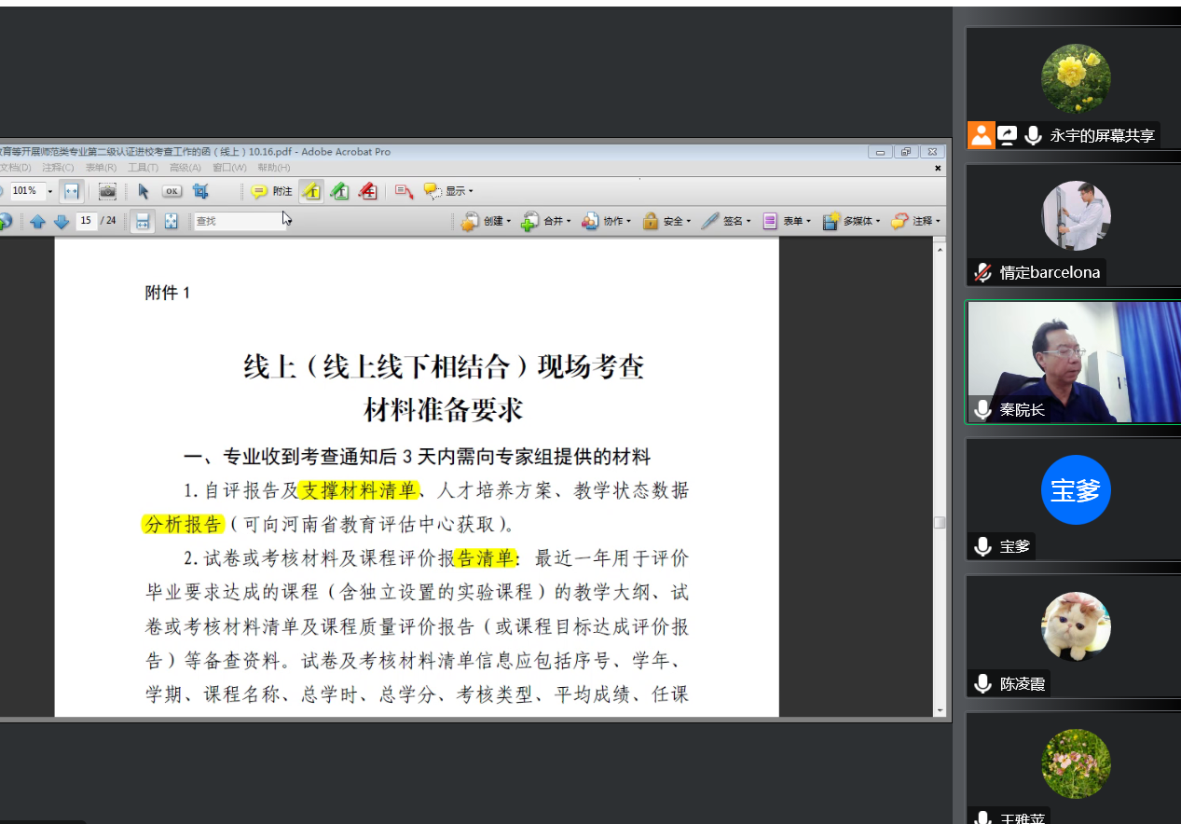Viewport: 1181px width, 824px height.
Task: Activate the crop pages tool
Action: point(199,191)
